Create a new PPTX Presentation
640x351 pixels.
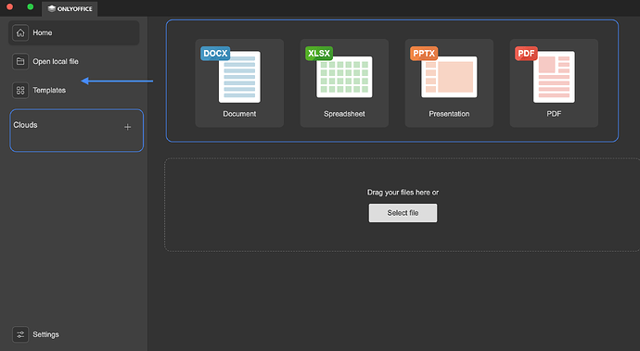point(449,83)
